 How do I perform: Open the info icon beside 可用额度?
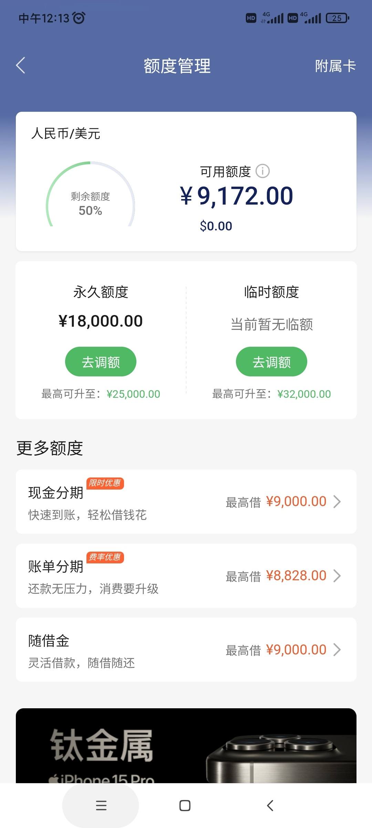262,171
